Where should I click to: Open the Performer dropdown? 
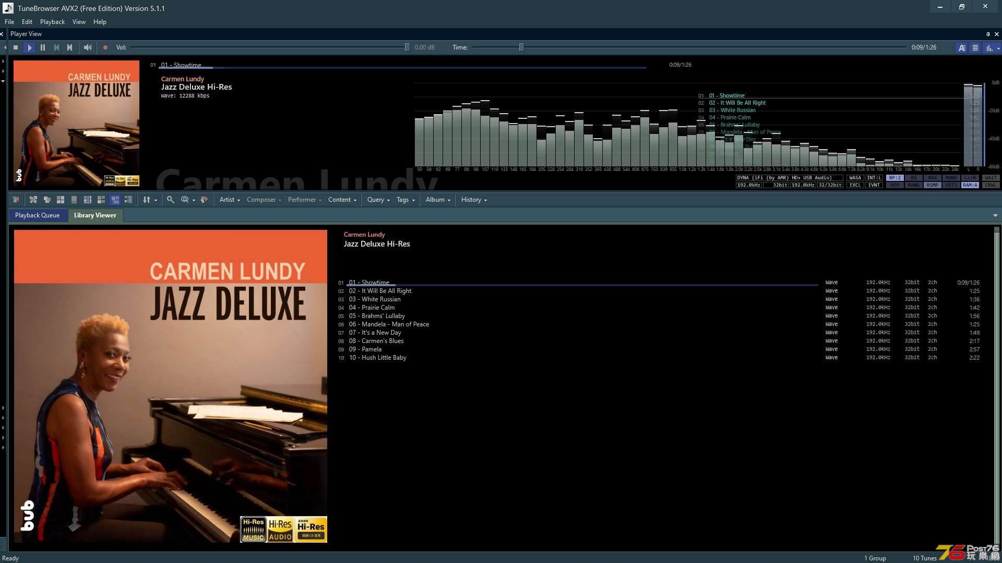304,200
